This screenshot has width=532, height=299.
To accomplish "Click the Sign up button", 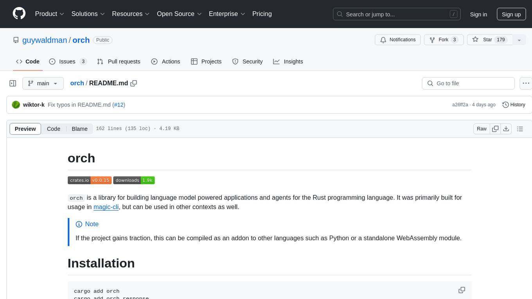I will pyautogui.click(x=511, y=14).
